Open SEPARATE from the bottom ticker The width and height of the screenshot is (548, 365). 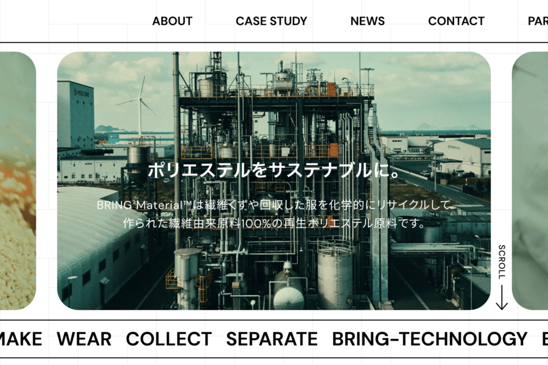click(272, 339)
